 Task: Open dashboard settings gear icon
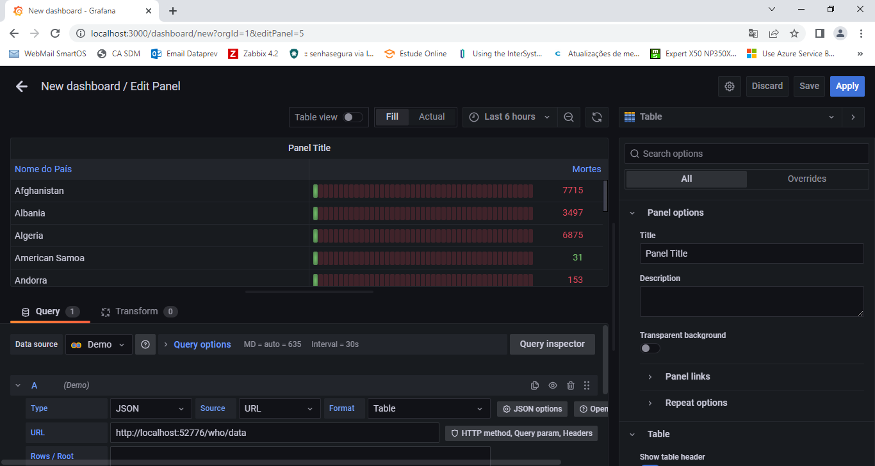coord(729,86)
